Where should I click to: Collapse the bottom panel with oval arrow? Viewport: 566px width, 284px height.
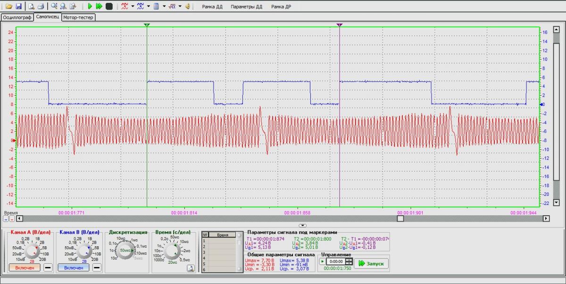coord(303,226)
